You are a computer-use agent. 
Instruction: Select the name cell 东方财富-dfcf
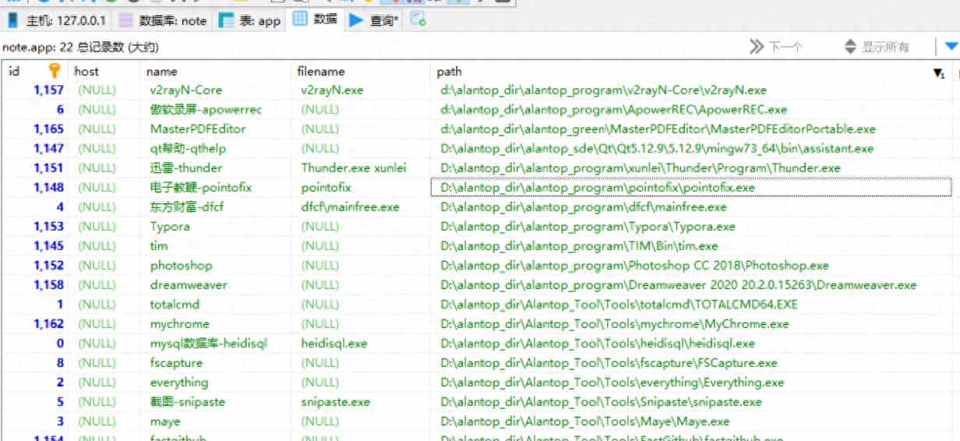pos(186,207)
